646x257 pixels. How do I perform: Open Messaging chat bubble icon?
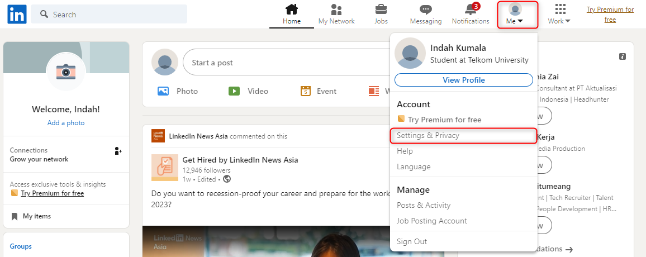(x=426, y=9)
